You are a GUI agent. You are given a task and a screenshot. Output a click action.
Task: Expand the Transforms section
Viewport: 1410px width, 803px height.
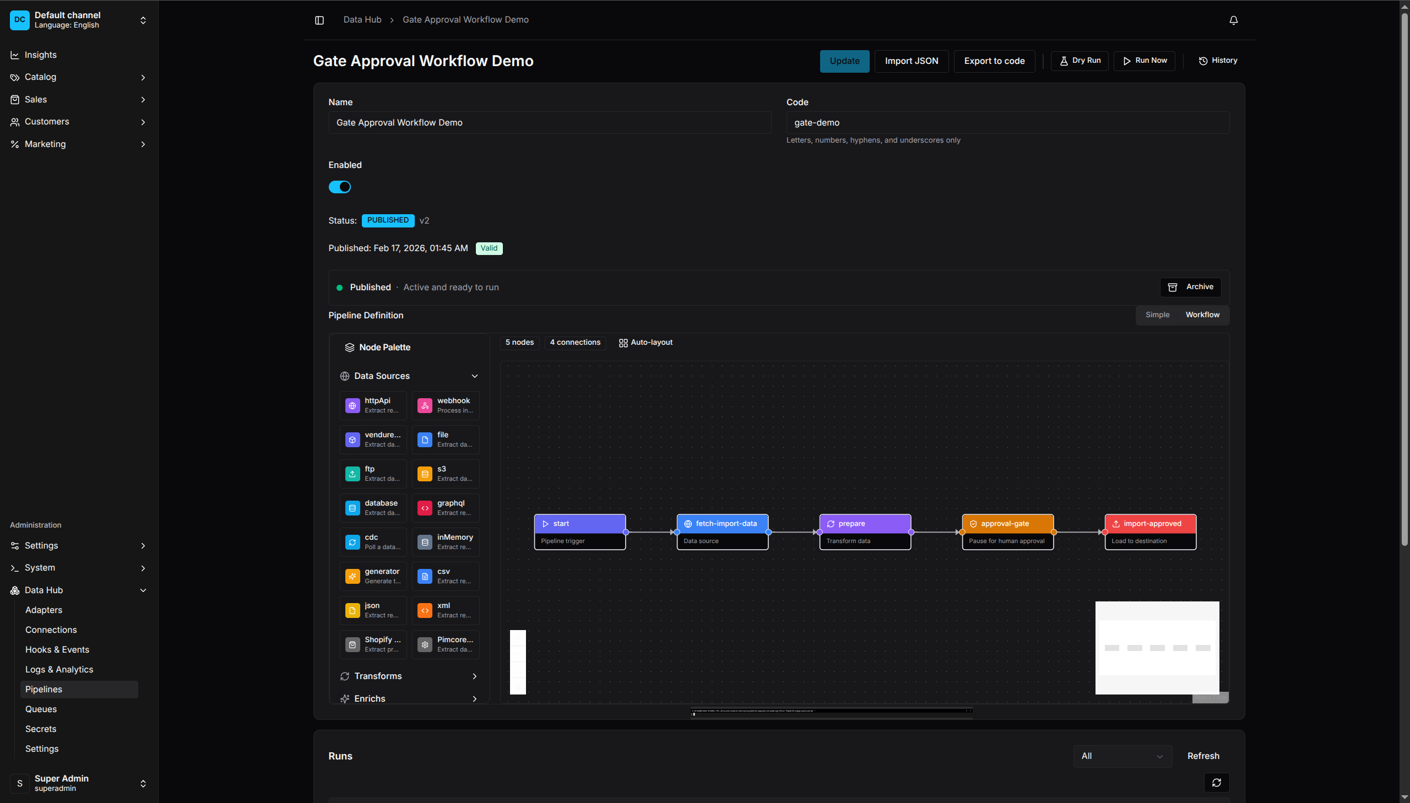coord(409,676)
